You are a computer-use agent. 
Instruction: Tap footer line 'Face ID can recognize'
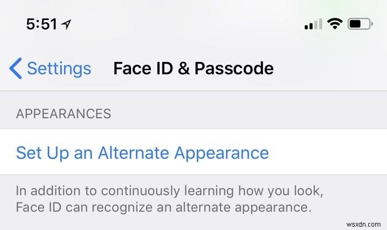click(x=164, y=207)
